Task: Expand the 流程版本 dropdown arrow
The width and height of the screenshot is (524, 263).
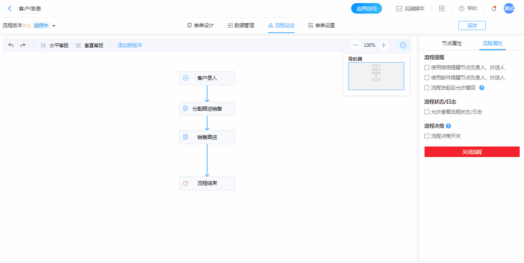Action: [x=54, y=26]
